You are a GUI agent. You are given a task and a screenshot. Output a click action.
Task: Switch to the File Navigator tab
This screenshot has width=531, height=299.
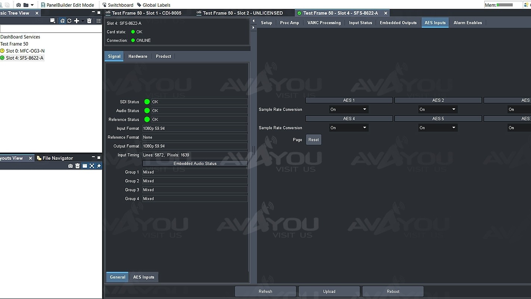click(55, 158)
